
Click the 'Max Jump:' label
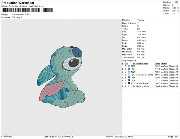[x=127, y=55]
